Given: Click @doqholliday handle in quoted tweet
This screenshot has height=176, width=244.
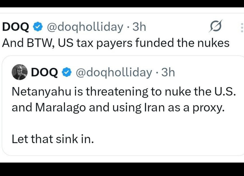Looking at the screenshot, I should pyautogui.click(x=113, y=73).
